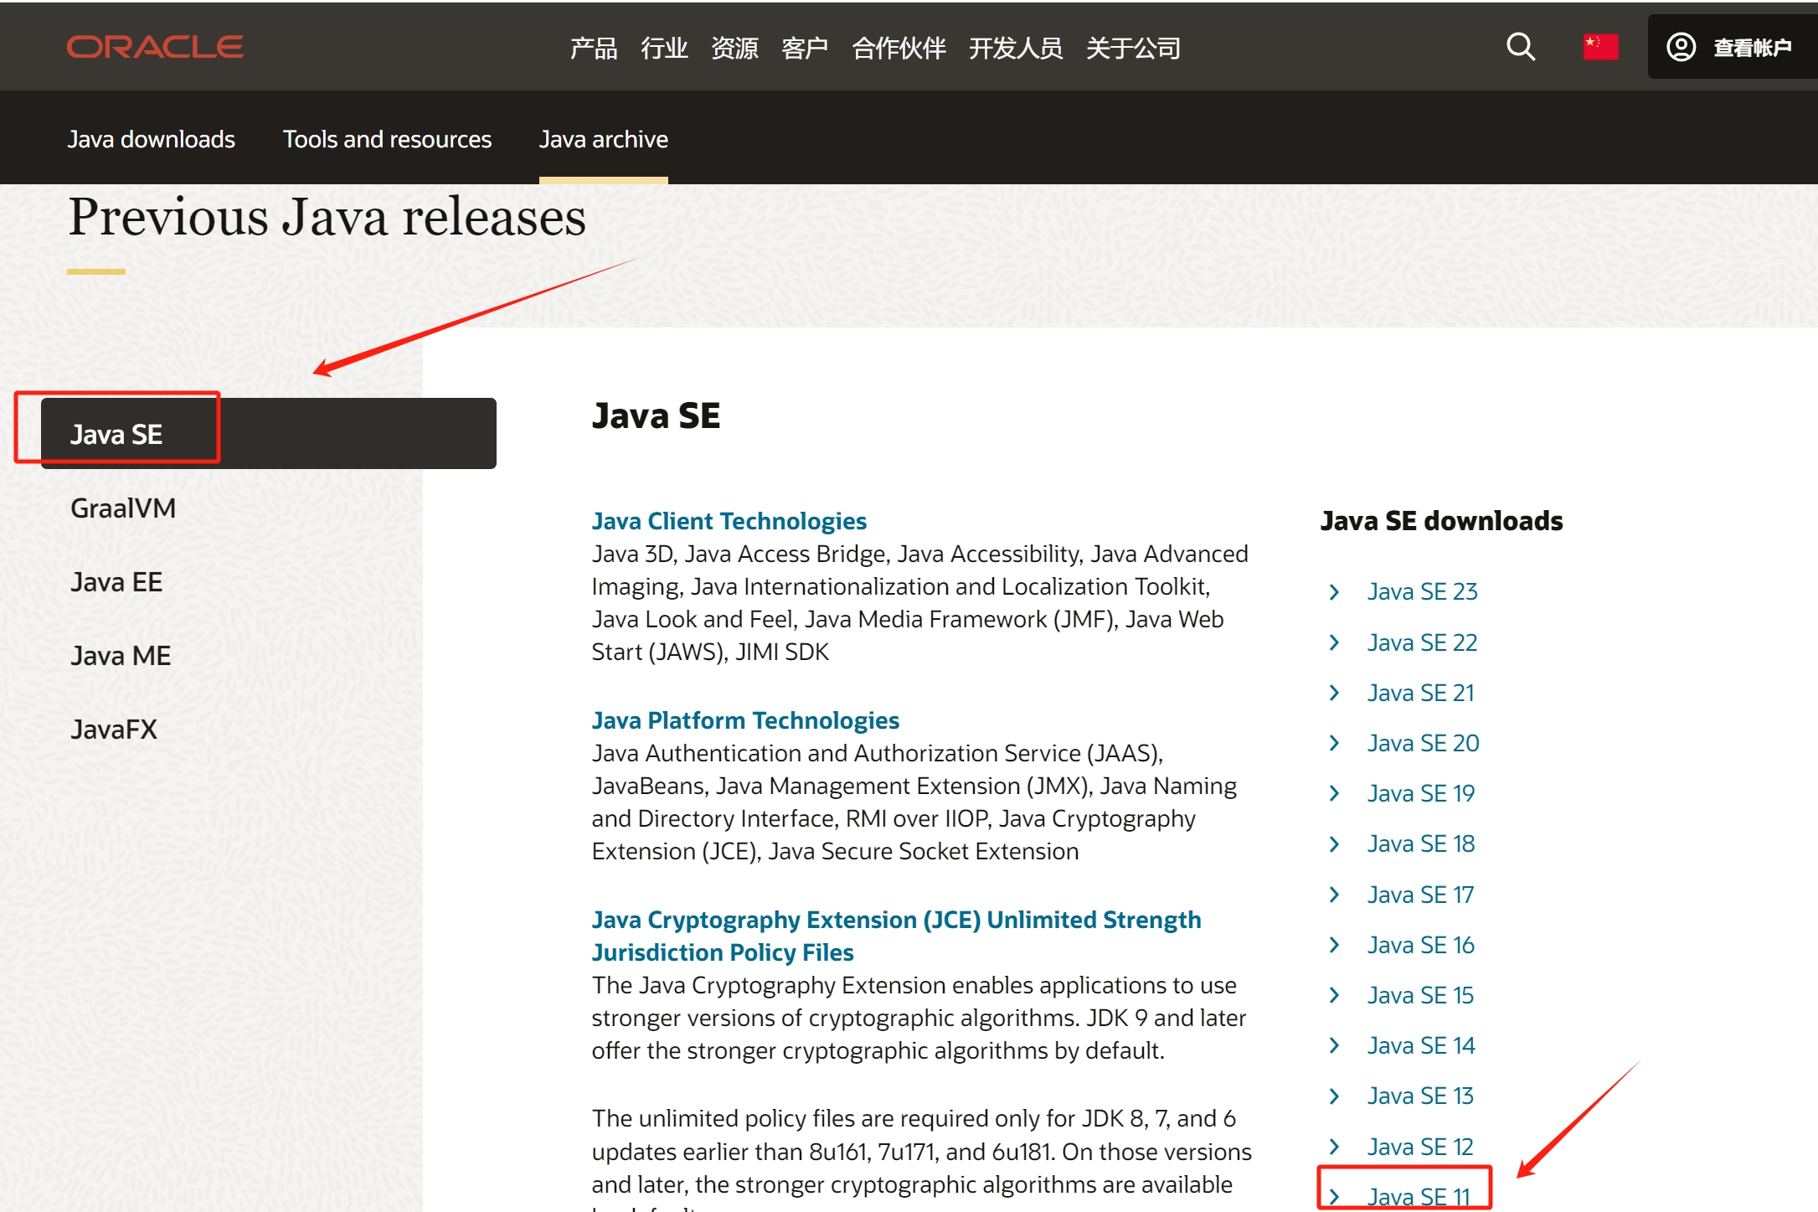The width and height of the screenshot is (1818, 1212).
Task: Click the China flag country selector
Action: 1600,47
